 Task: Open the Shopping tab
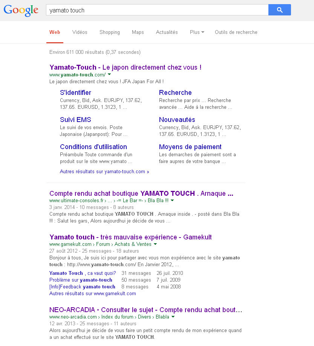pyautogui.click(x=109, y=32)
